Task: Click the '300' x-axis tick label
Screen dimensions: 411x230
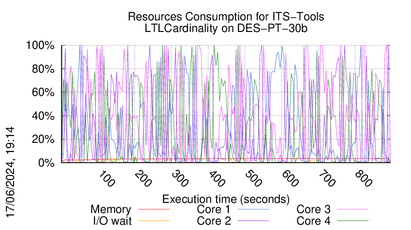Action: click(180, 179)
